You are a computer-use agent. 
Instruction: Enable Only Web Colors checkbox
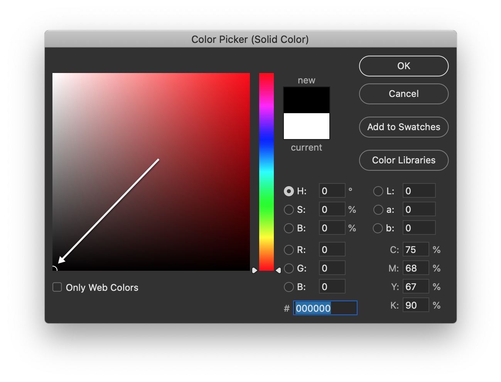(57, 287)
